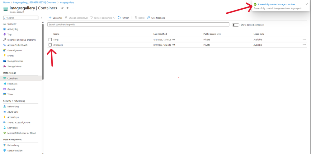Click Give feedback in toolbar

click(x=156, y=18)
